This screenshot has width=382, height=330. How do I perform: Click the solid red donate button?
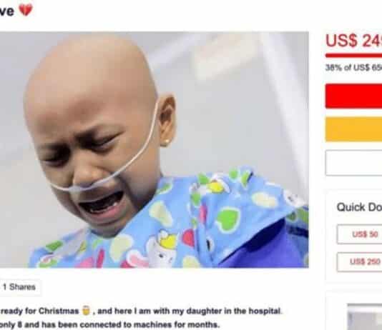[353, 96]
